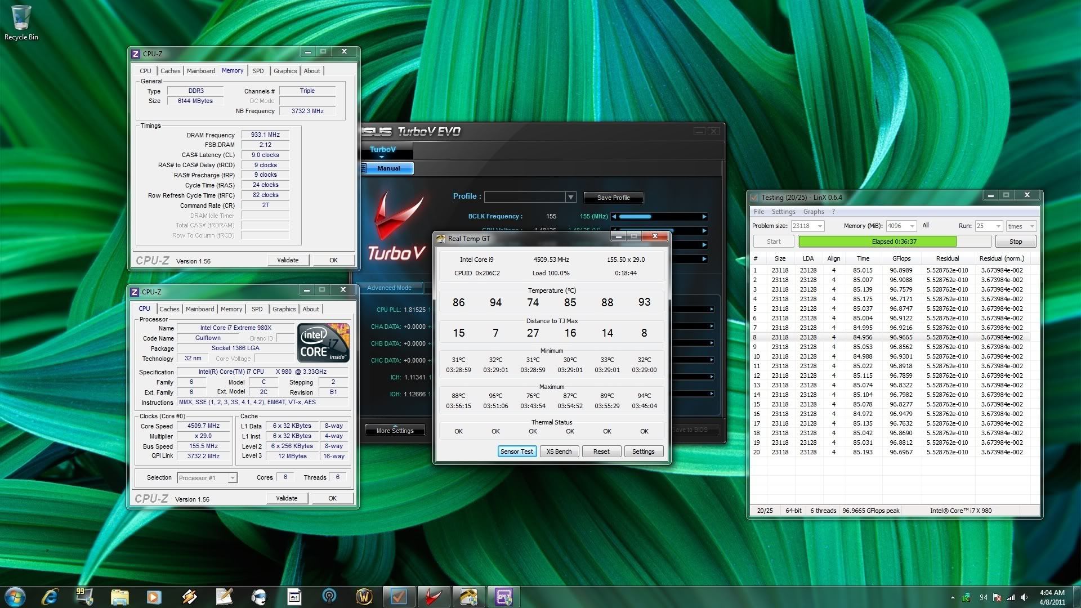Increase BCLK Frequency with right arrow
Viewport: 1081px width, 608px height.
click(x=704, y=217)
